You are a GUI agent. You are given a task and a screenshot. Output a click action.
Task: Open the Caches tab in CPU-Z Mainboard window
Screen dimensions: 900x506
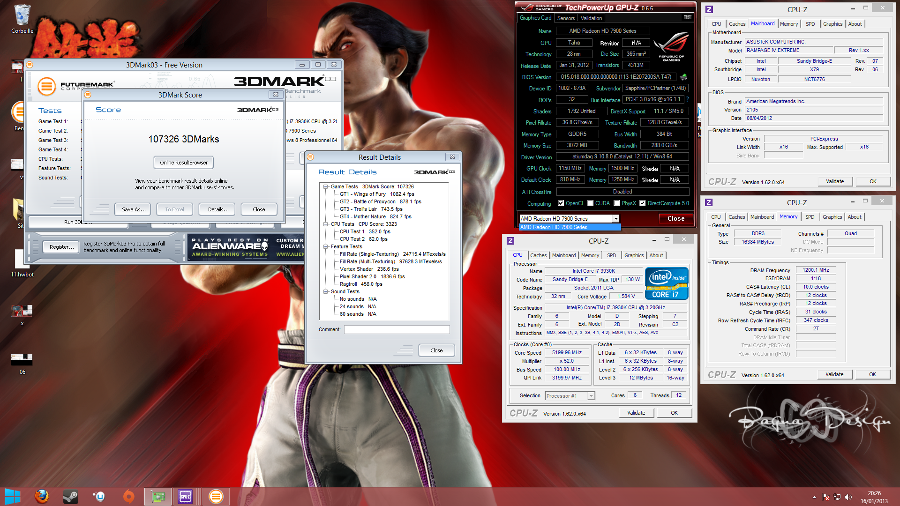[x=737, y=24]
